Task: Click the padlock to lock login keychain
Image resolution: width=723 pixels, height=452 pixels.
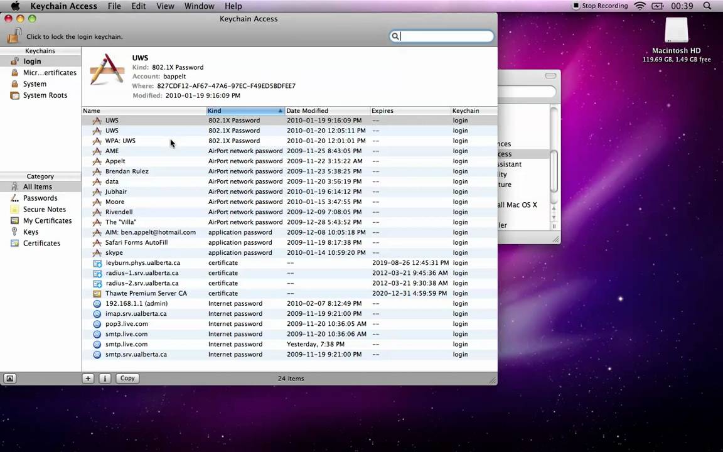Action: (x=14, y=36)
